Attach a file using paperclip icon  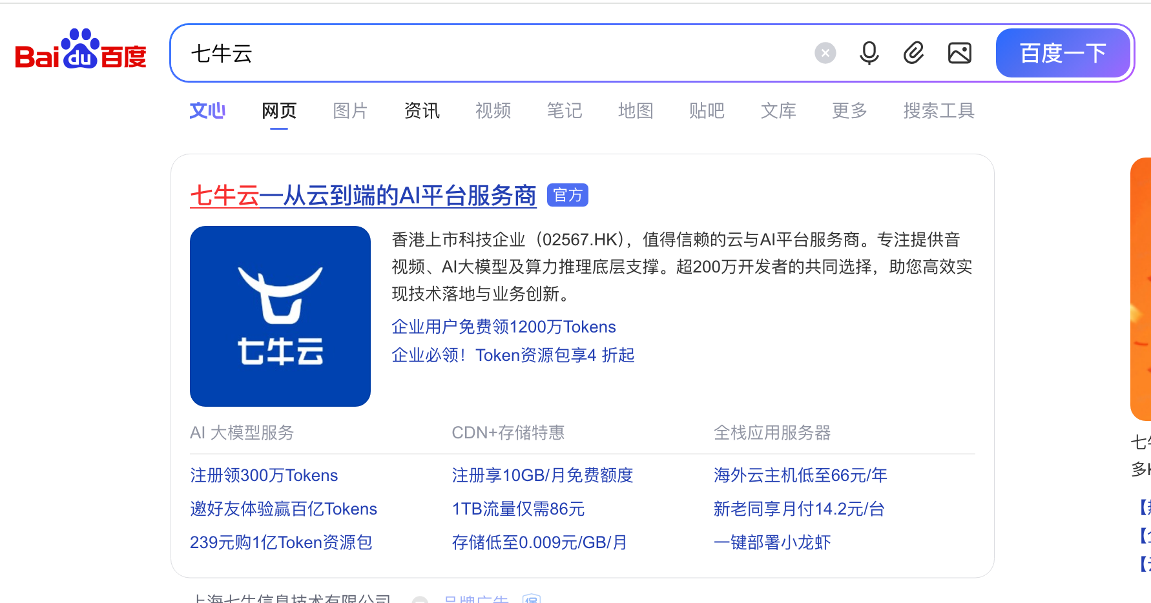(914, 53)
